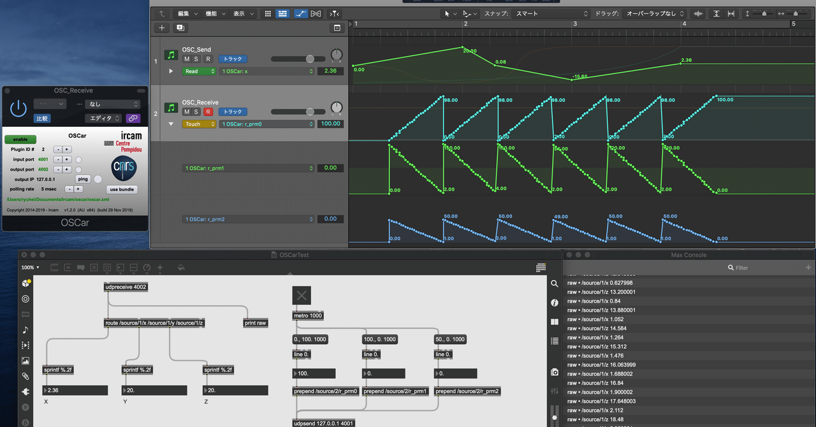Viewport: 816px width, 427px height.
Task: Click the power bypass icon on OSC_Receive plugin
Action: (18, 108)
